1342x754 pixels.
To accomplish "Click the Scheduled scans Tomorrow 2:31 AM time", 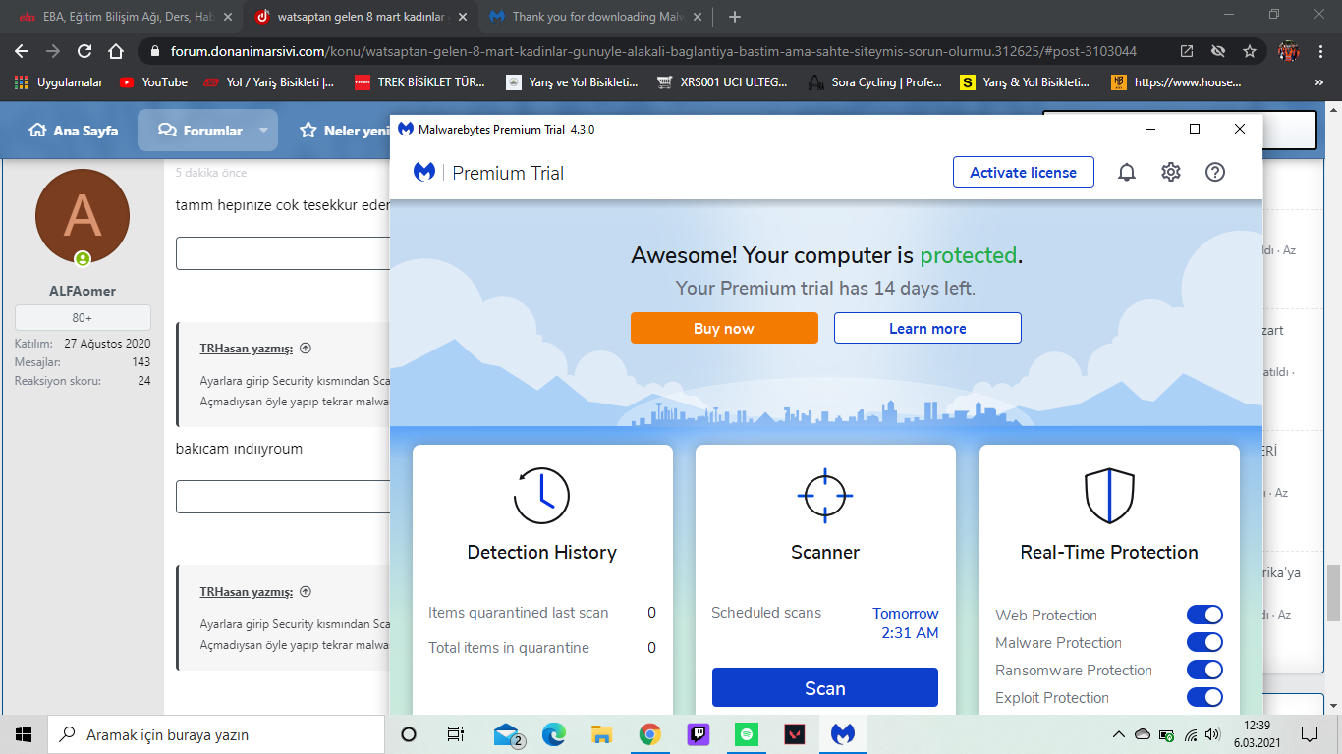I will 905,622.
